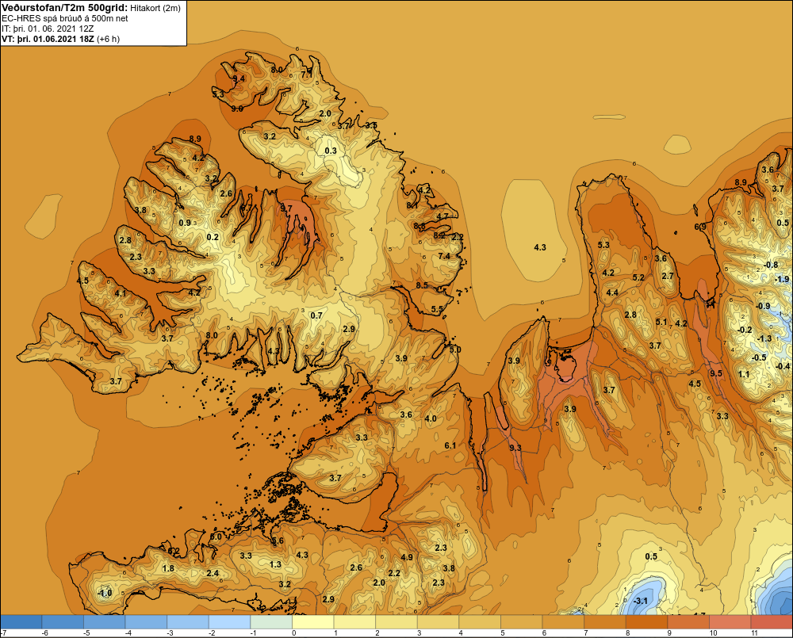The width and height of the screenshot is (793, 638).
Task: Pick the dark orange swatch between 8 and 9
Action: [x=647, y=622]
